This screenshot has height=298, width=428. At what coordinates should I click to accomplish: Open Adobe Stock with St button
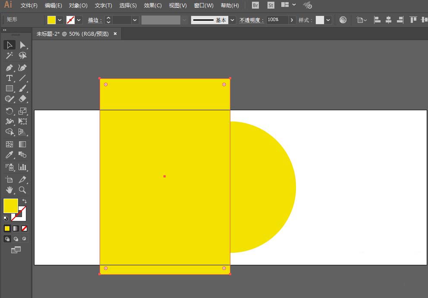pyautogui.click(x=271, y=5)
